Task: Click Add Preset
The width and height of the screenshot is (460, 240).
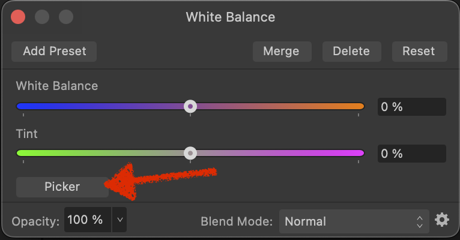Action: tap(54, 52)
